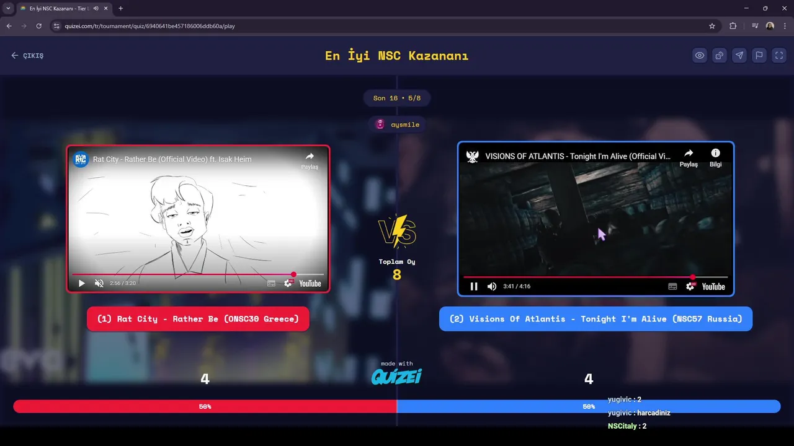Screen dimensions: 794x446
Task: Toggle fullscreen mode icon in header
Action: click(779, 55)
